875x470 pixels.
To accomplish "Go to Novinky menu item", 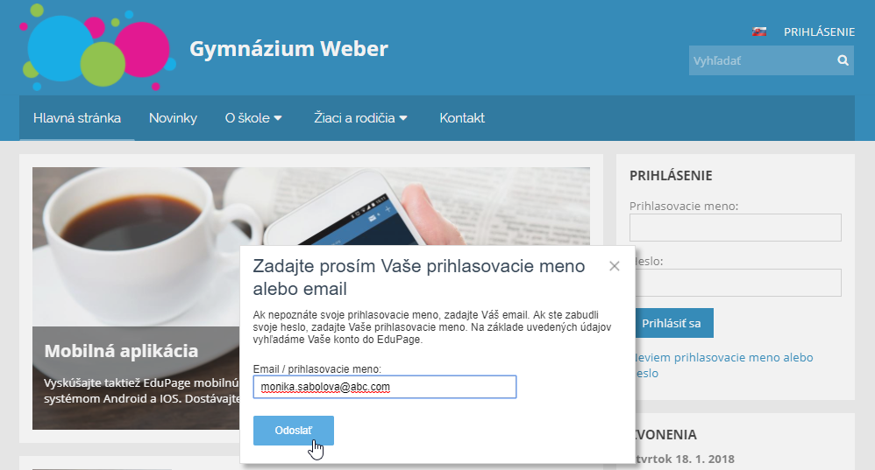I will point(173,118).
